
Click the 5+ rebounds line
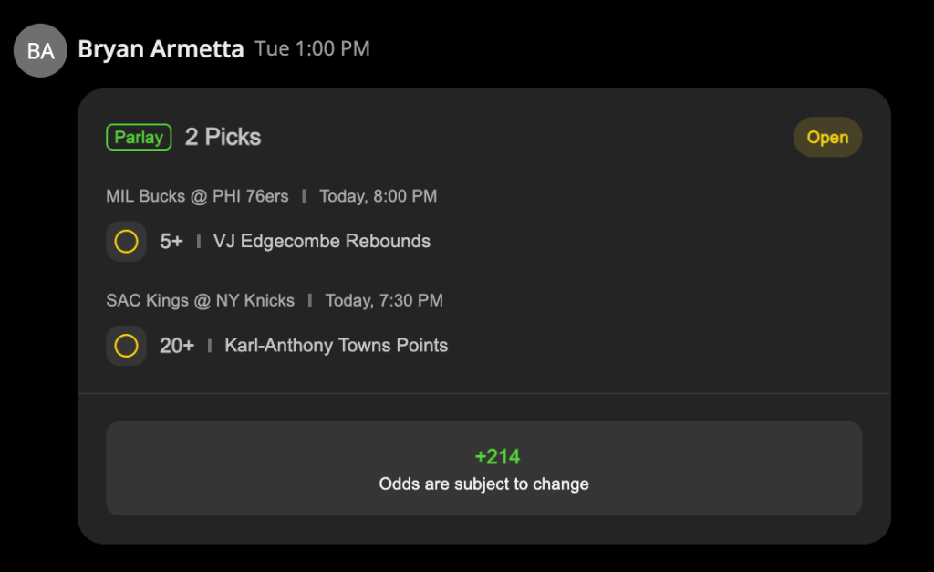tap(171, 242)
